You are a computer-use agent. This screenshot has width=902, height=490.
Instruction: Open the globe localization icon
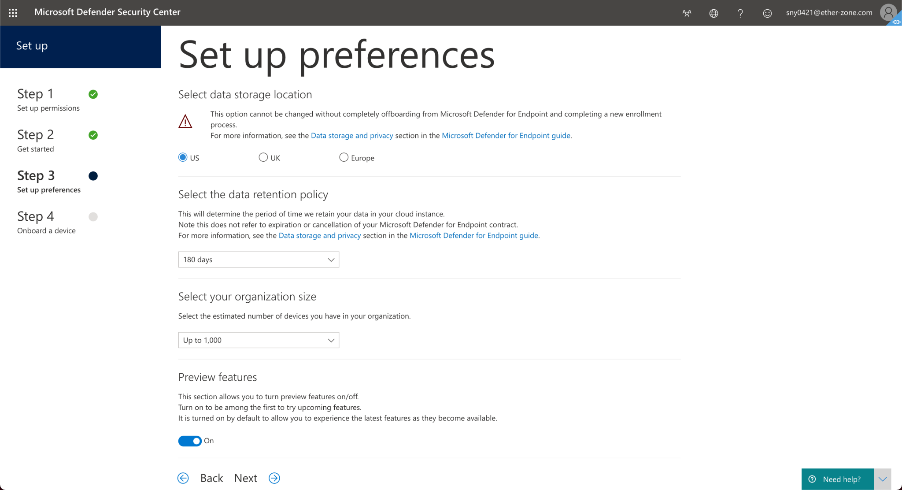713,13
